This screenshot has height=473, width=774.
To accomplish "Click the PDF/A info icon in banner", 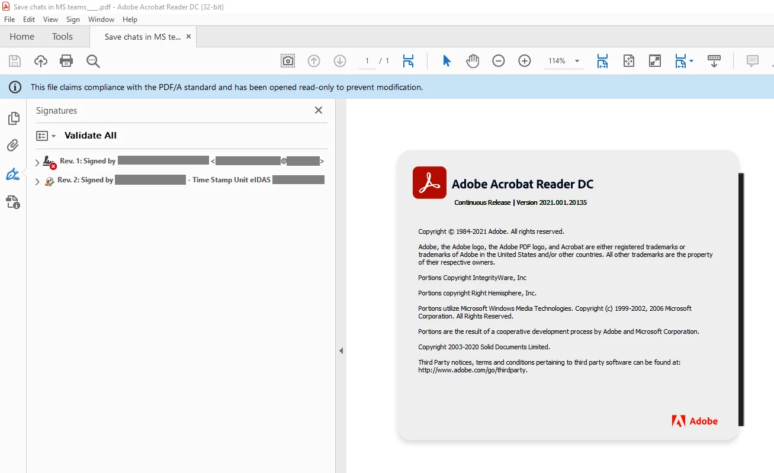I will tap(15, 87).
